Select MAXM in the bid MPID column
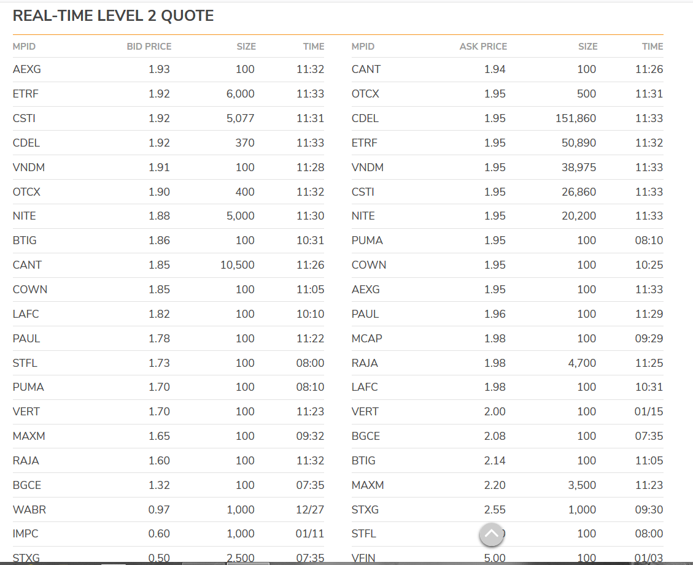The height and width of the screenshot is (565, 693). pyautogui.click(x=29, y=436)
